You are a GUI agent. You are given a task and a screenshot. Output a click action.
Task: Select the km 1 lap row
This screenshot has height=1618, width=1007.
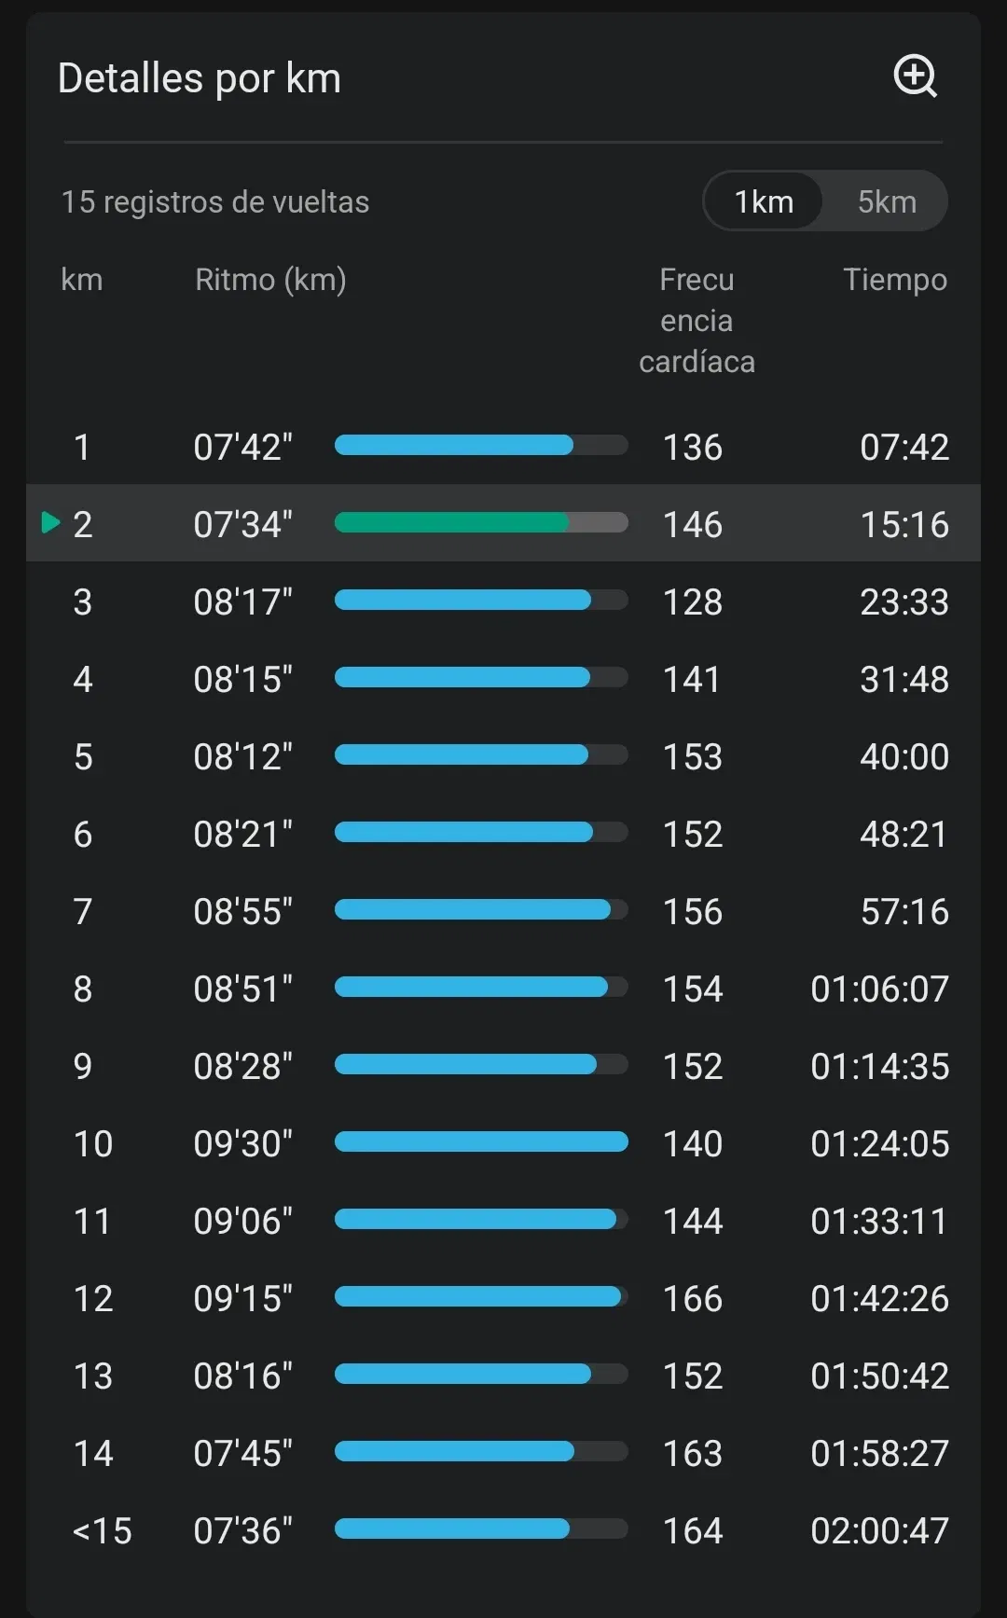click(504, 447)
